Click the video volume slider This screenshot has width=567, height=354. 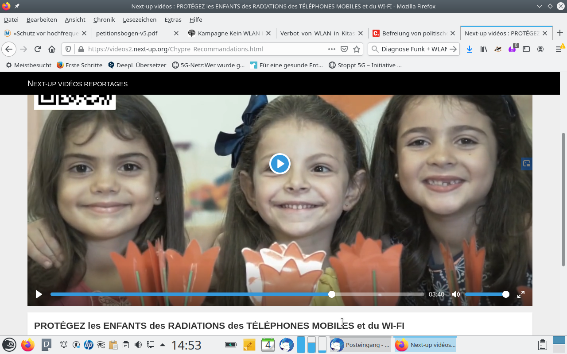[x=485, y=294]
